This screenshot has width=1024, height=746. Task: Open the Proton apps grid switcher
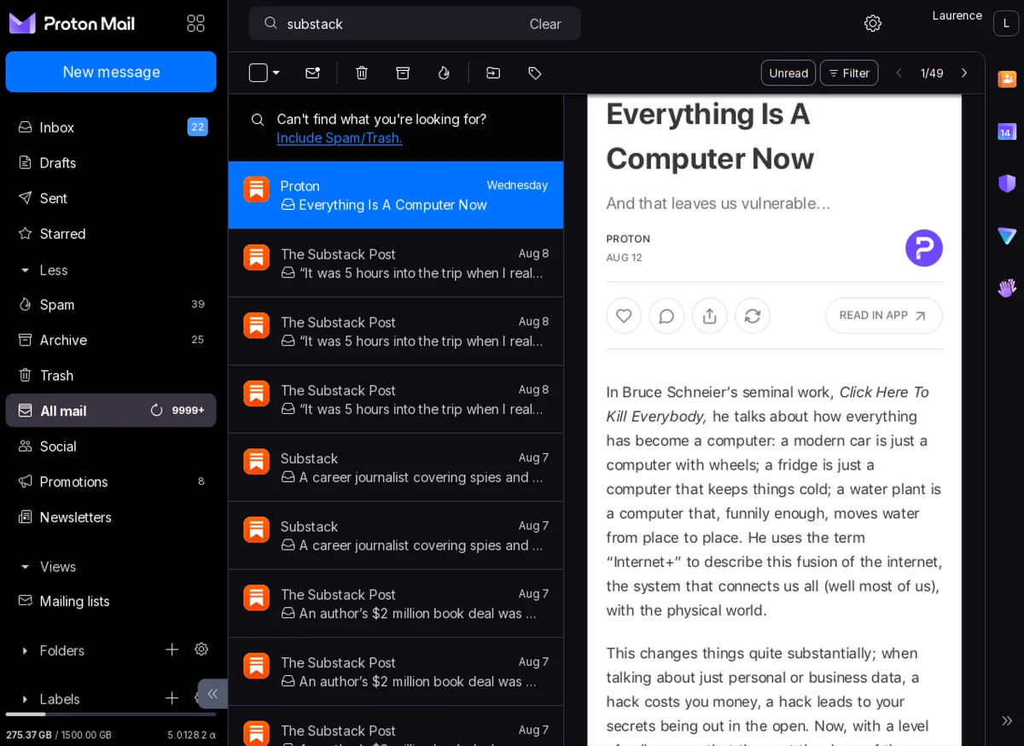pyautogui.click(x=195, y=23)
